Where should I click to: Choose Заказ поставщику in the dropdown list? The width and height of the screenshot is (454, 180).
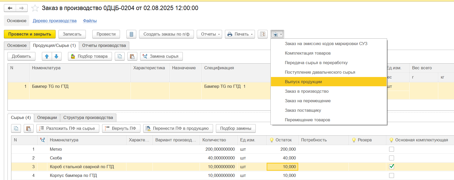[x=303, y=110]
